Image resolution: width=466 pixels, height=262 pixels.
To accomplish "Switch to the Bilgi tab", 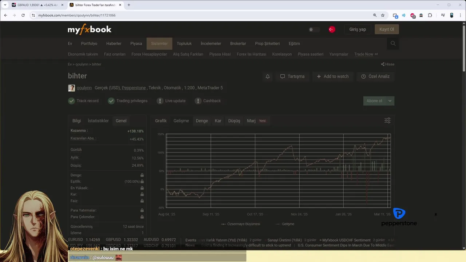I will point(76,121).
